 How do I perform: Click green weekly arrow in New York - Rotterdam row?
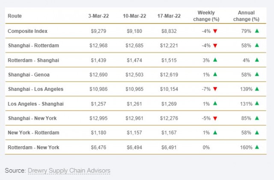215,133
